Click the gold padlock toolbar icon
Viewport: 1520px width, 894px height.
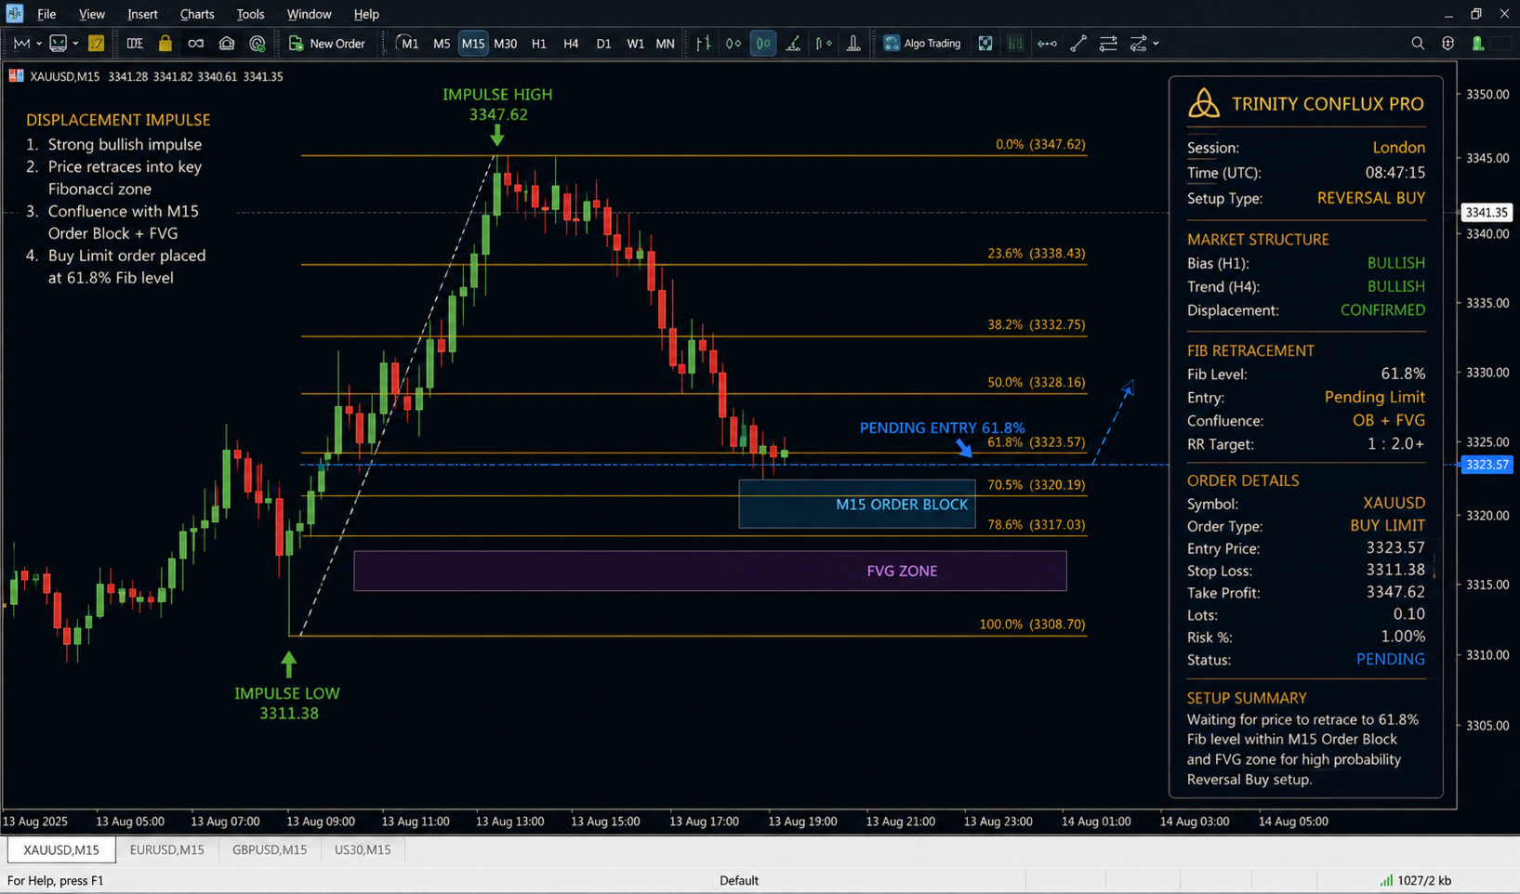coord(165,44)
